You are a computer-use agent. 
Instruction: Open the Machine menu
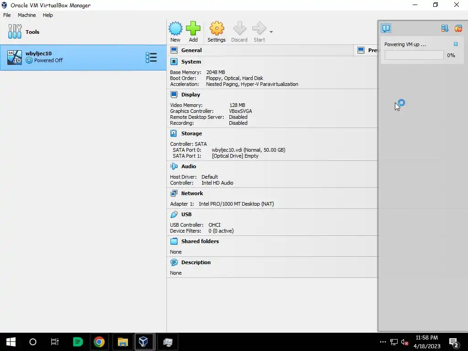pos(27,15)
